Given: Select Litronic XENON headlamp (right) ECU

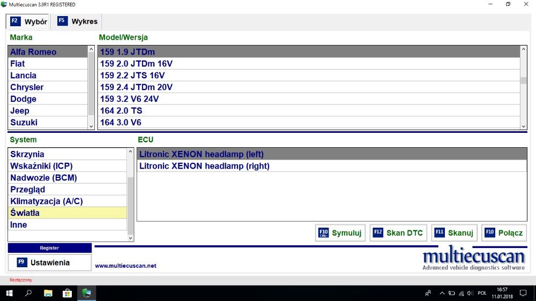Looking at the screenshot, I should click(332, 166).
